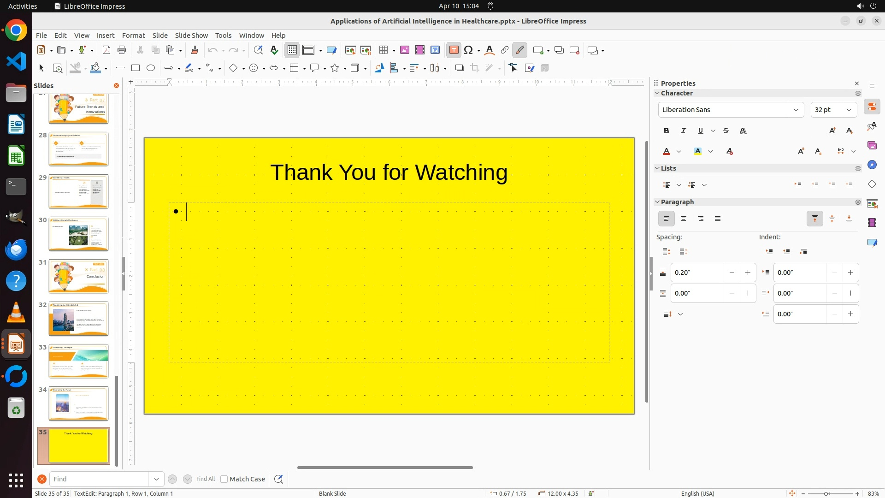Open the Slide Show menu

click(x=191, y=36)
